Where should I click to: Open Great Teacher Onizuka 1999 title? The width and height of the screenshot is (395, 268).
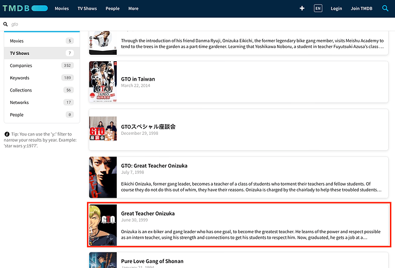coord(148,214)
